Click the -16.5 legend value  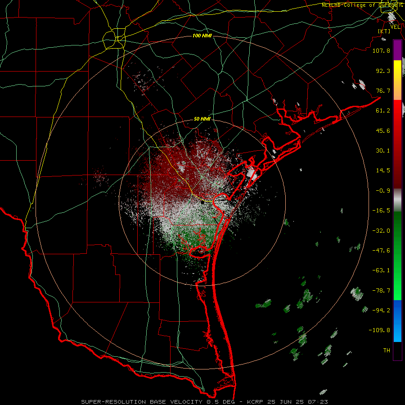click(381, 211)
